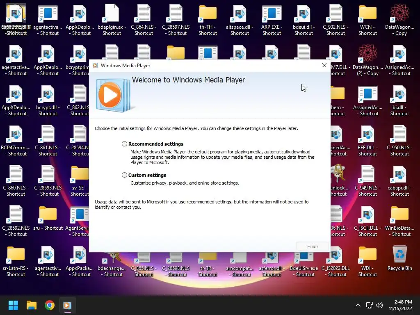Select the sr-Latn-RS - Shortcut folder

coord(16,262)
